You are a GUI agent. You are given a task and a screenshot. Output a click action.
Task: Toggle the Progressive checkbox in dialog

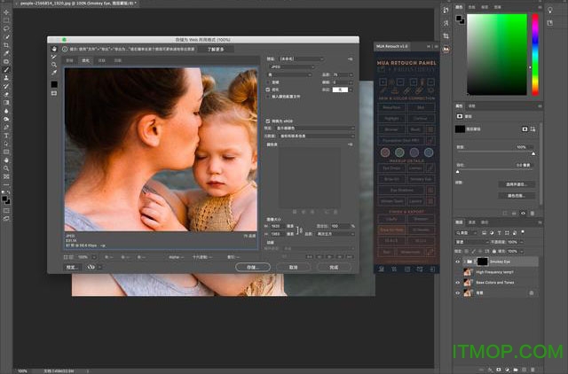tap(268, 82)
